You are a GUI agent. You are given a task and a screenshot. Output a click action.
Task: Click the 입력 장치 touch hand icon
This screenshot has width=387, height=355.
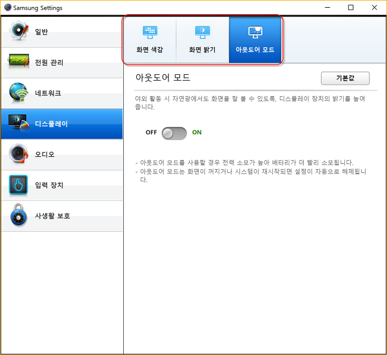[x=18, y=185]
